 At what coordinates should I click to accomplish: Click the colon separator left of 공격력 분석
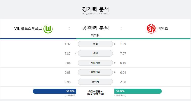pos(70,29)
